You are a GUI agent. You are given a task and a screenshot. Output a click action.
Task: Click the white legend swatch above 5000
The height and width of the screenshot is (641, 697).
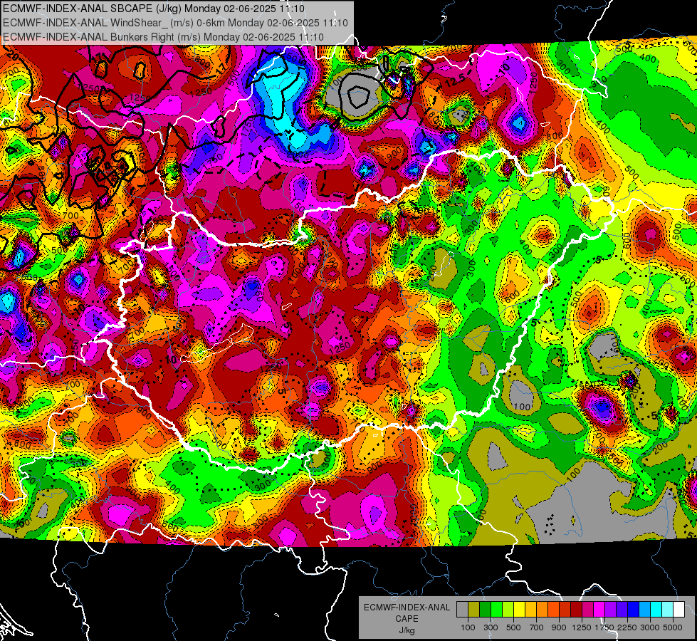click(x=679, y=609)
